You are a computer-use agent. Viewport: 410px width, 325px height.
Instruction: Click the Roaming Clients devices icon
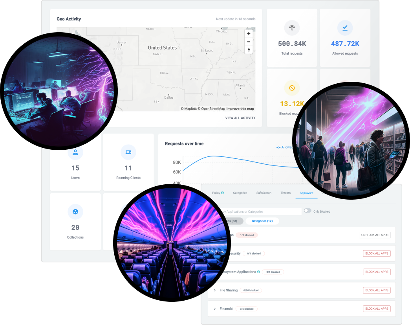tap(128, 152)
